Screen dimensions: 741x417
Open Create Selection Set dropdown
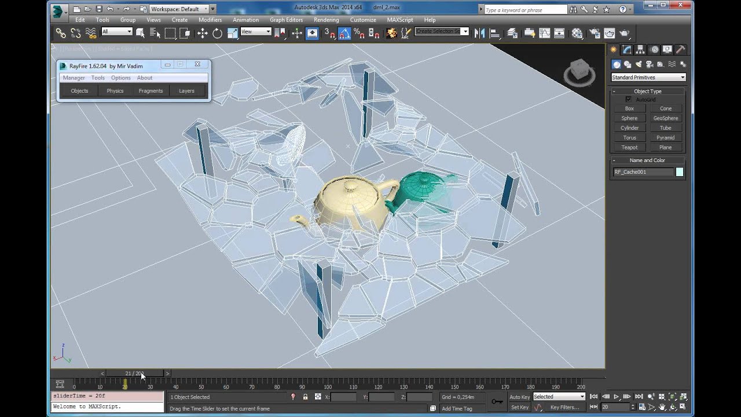442,31
